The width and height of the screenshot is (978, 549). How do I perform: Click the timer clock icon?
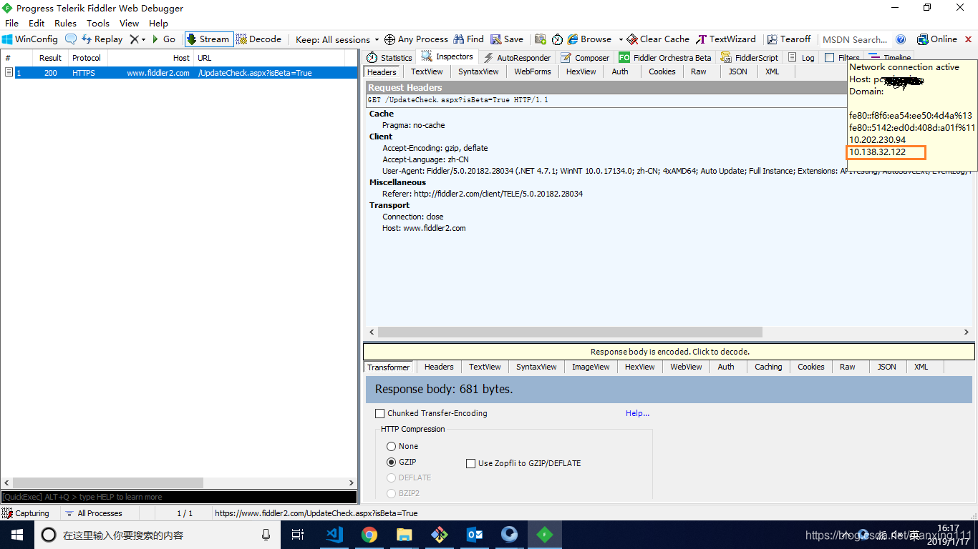pyautogui.click(x=557, y=39)
